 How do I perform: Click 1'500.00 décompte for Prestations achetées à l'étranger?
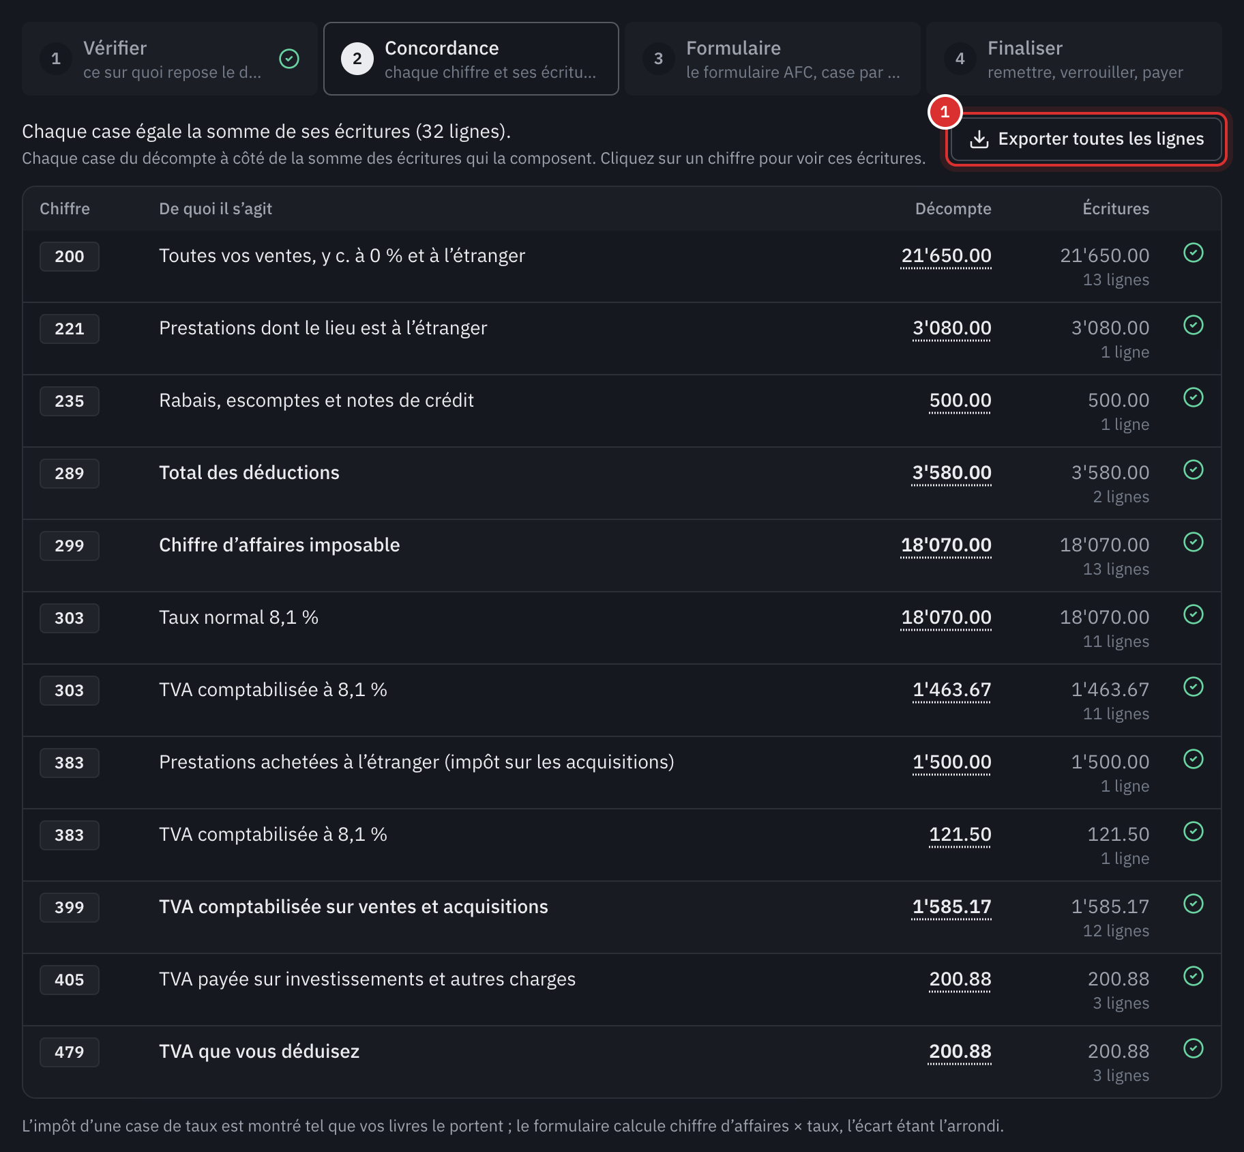pyautogui.click(x=951, y=762)
